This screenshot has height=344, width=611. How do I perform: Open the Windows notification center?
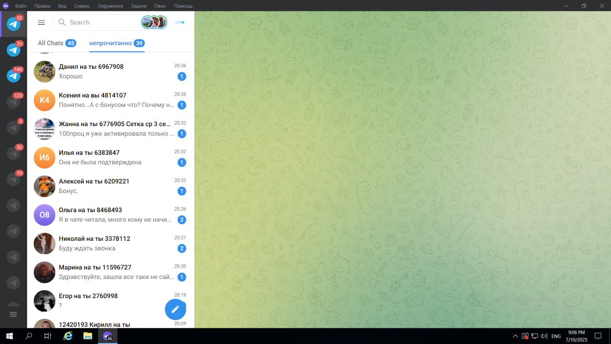pos(598,336)
